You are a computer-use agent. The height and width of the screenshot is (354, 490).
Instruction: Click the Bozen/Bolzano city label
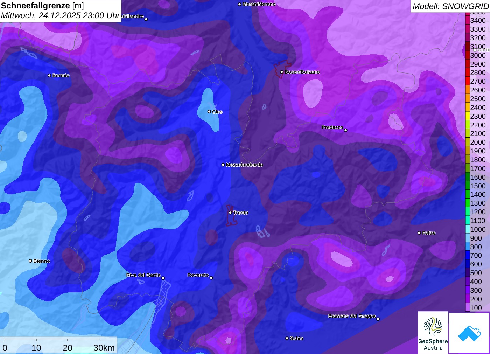tap(302, 72)
